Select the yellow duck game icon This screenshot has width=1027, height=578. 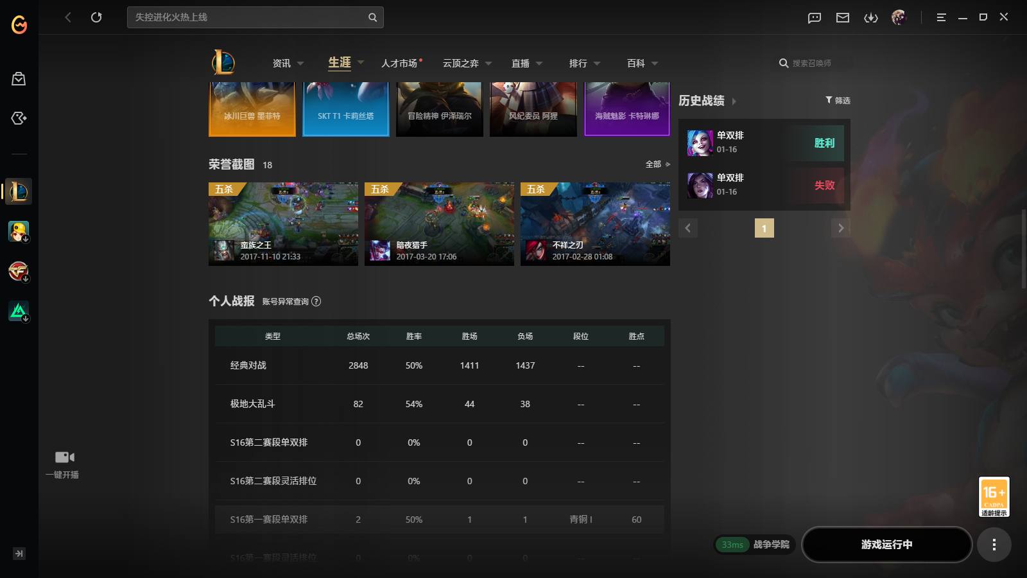pyautogui.click(x=19, y=231)
